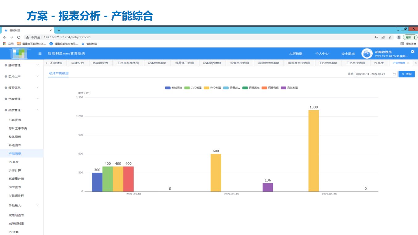Toggle CVD制造 series in chart legend
Viewport: 418px width, 235px height.
coord(193,88)
